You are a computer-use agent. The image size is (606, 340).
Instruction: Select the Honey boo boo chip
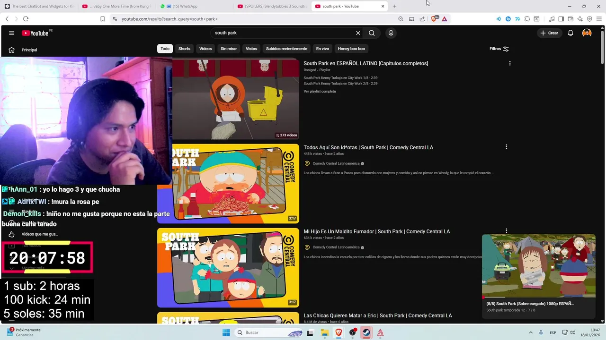(x=351, y=49)
